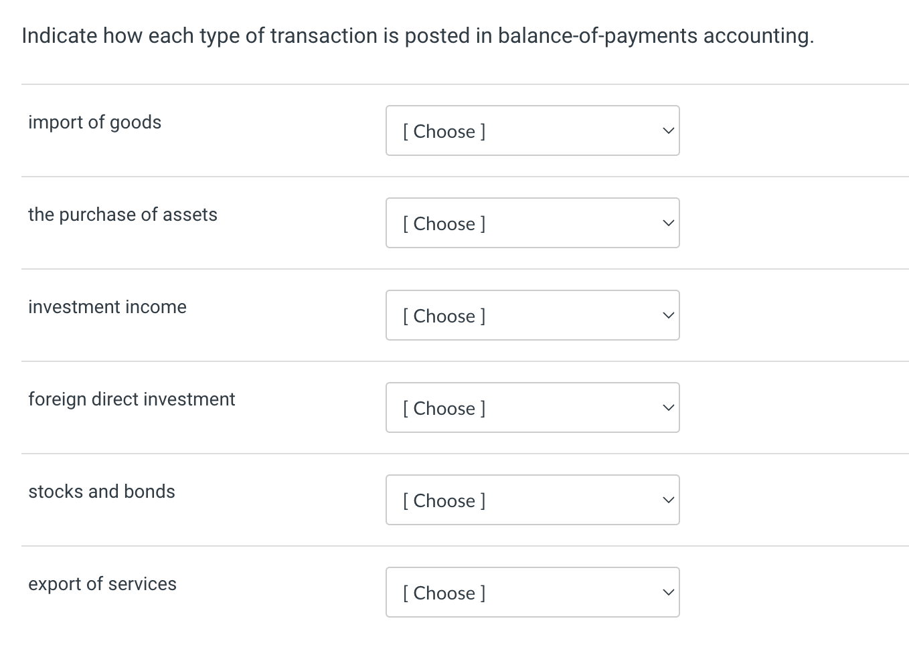Open the dropdown for stocks and bonds
This screenshot has width=909, height=645.
click(x=532, y=500)
